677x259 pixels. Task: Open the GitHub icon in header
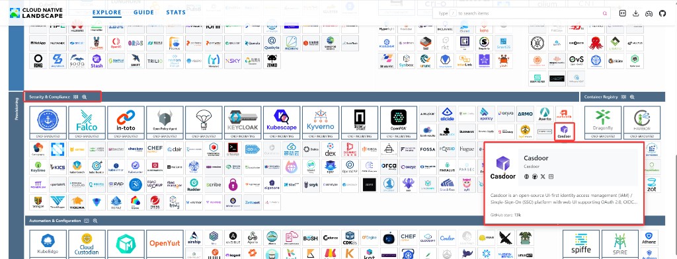(662, 13)
